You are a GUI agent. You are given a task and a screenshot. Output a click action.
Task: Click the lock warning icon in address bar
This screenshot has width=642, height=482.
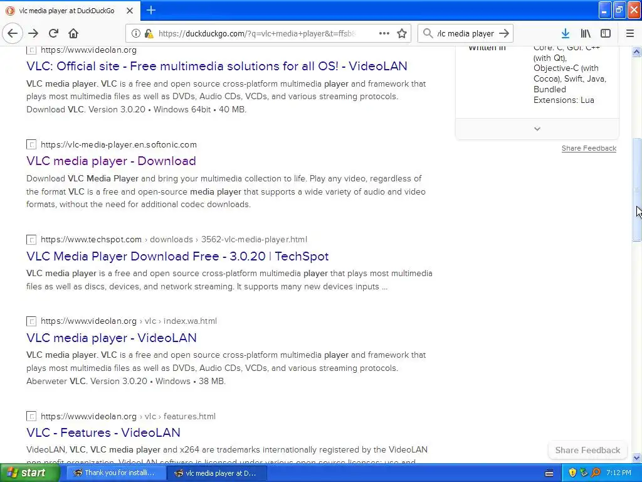click(x=149, y=33)
